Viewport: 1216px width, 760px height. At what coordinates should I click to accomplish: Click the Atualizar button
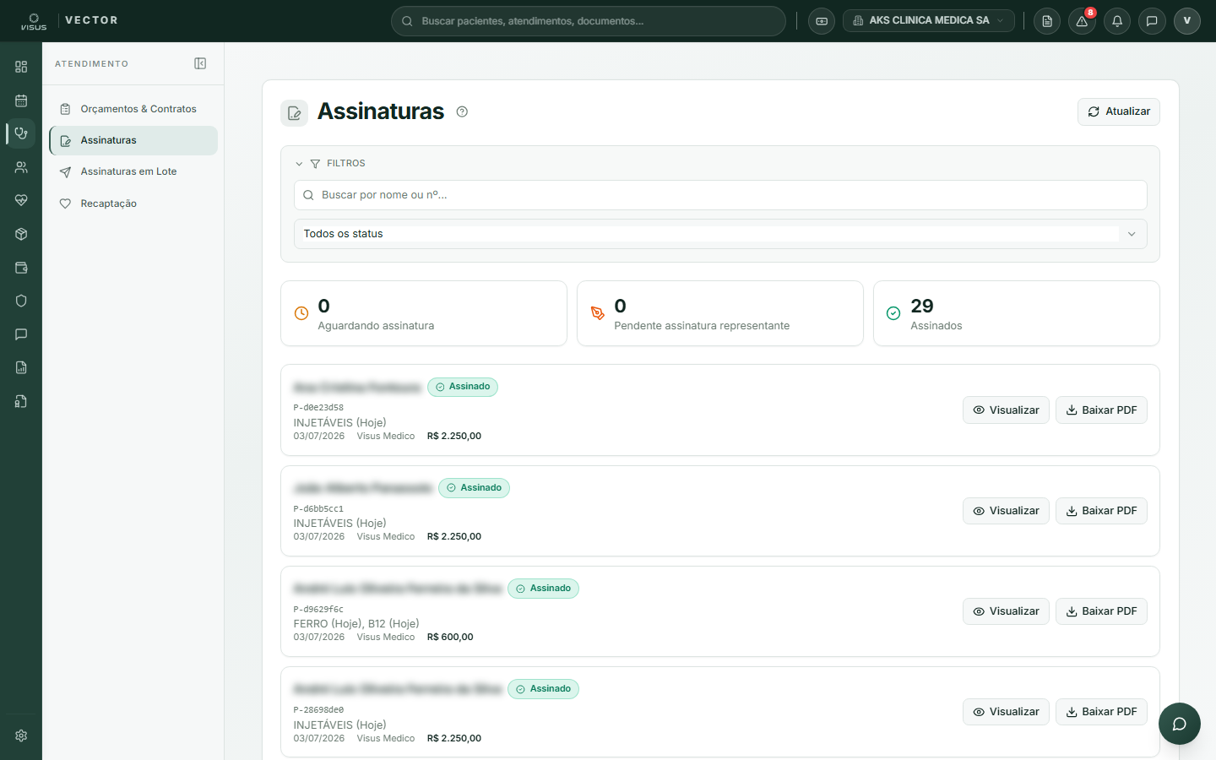pos(1119,111)
